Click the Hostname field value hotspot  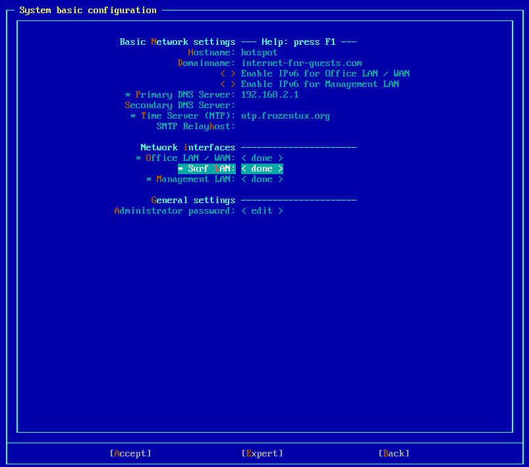point(259,53)
